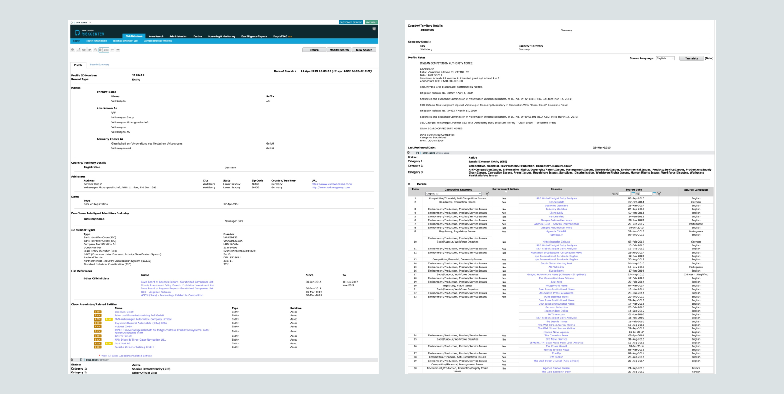Click SOC badge beside Hubject GmbH

click(98, 327)
